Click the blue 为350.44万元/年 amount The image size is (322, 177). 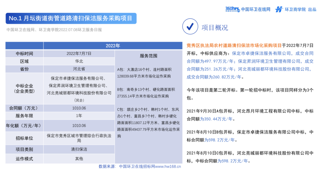click(x=216, y=119)
